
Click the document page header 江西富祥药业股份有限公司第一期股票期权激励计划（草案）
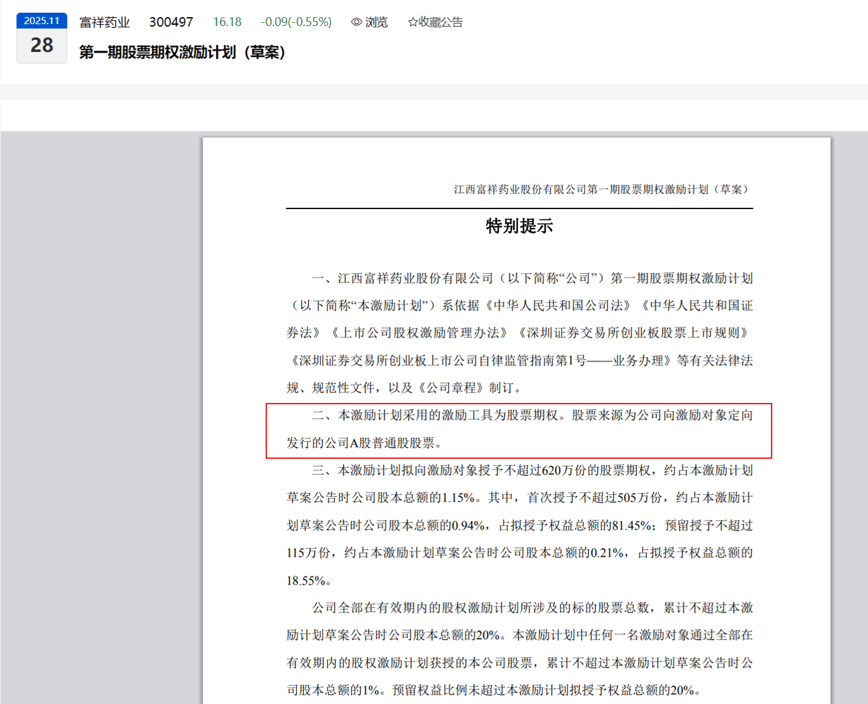[x=603, y=189]
